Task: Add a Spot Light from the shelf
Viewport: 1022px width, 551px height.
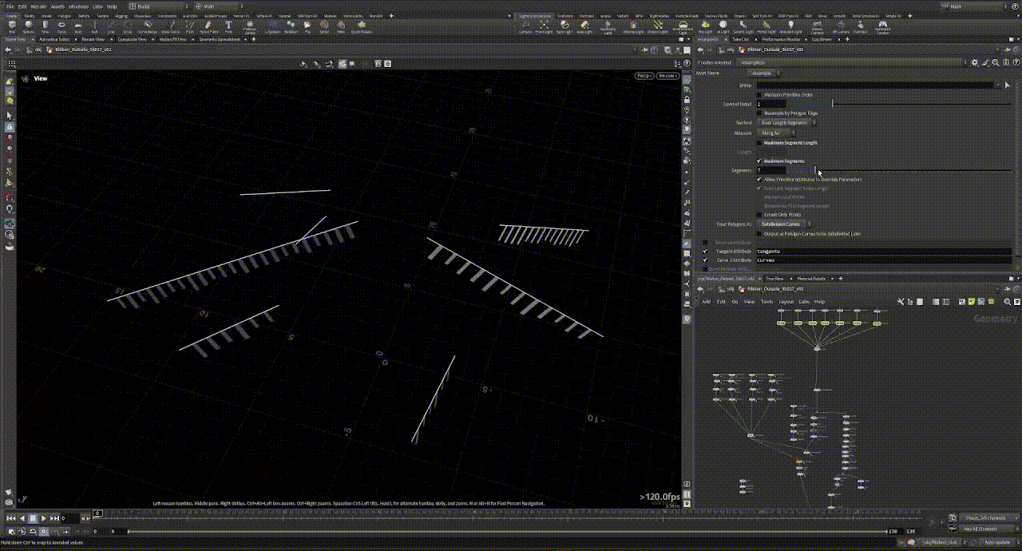Action: (564, 26)
